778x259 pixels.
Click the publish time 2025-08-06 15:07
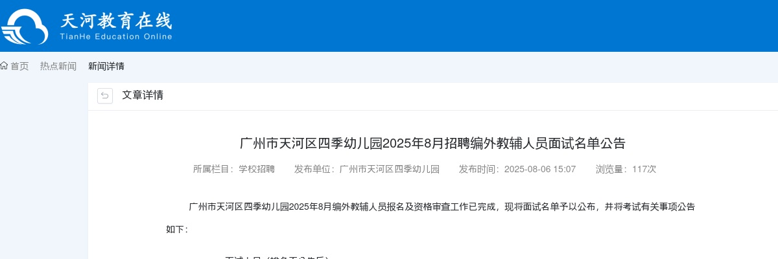coord(540,169)
